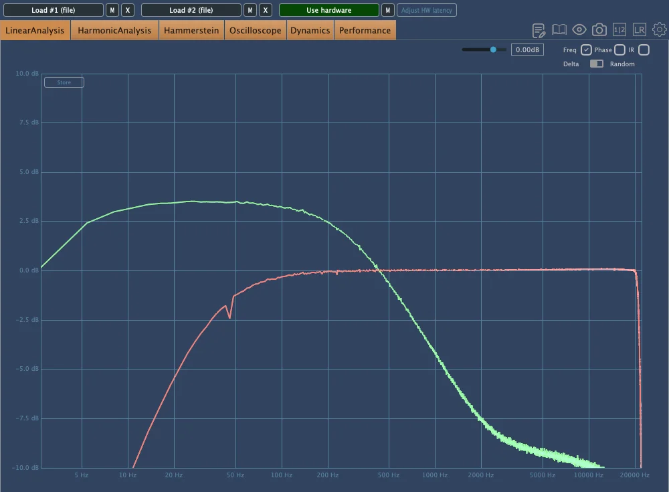Uncheck the Freq checkbox
The width and height of the screenshot is (669, 492).
(586, 50)
